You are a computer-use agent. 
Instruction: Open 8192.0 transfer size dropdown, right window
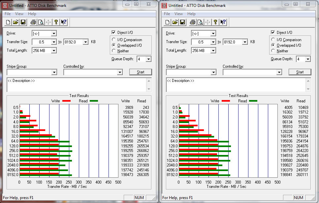245,42
